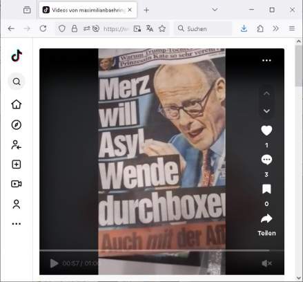The width and height of the screenshot is (303, 282).
Task: Click the Upload plus icon
Action: click(17, 164)
